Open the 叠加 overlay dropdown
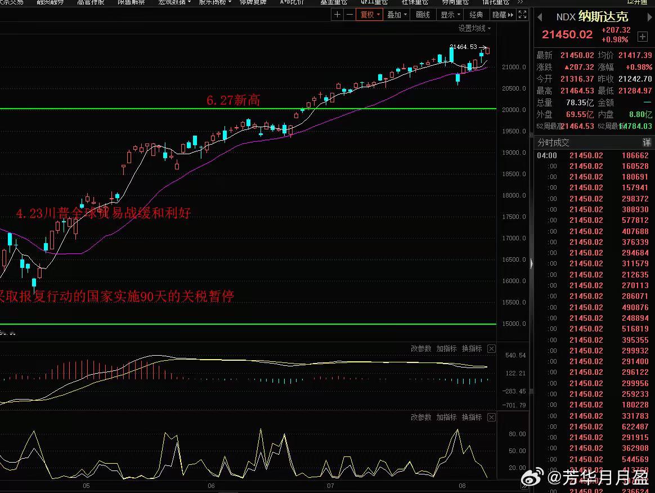This screenshot has height=493, width=655. (396, 15)
